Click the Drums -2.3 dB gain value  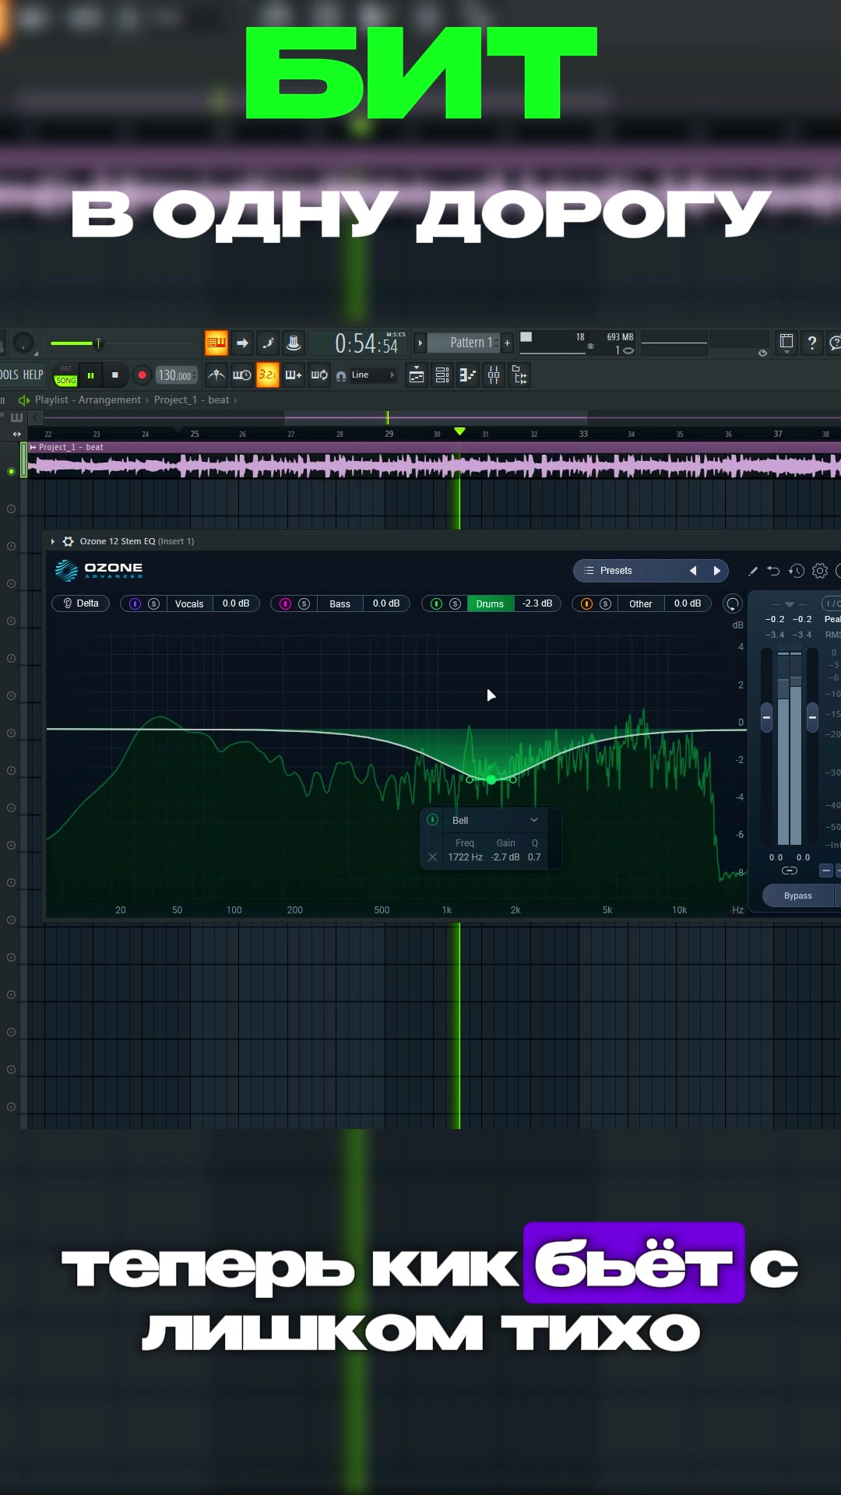pyautogui.click(x=537, y=603)
